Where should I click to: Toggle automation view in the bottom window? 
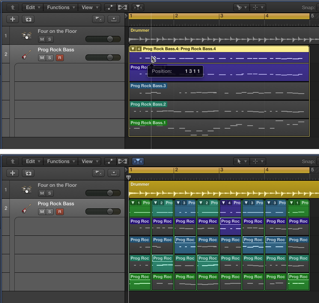[x=110, y=161]
